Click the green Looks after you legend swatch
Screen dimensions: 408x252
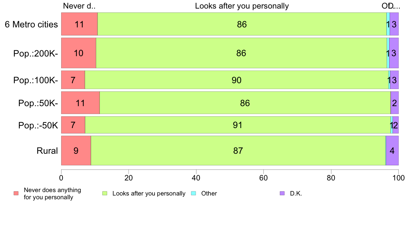coord(105,193)
